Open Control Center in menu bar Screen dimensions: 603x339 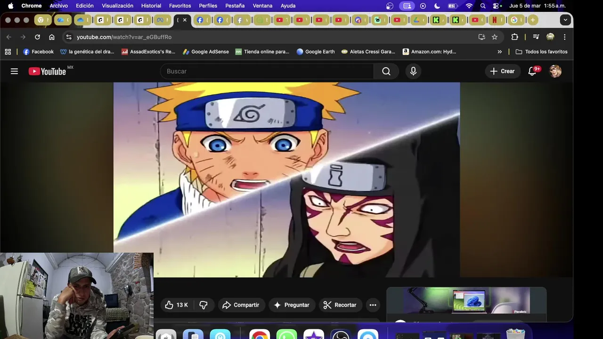pyautogui.click(x=497, y=6)
